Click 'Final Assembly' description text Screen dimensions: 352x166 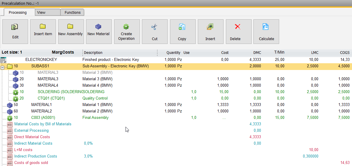coord(95,118)
